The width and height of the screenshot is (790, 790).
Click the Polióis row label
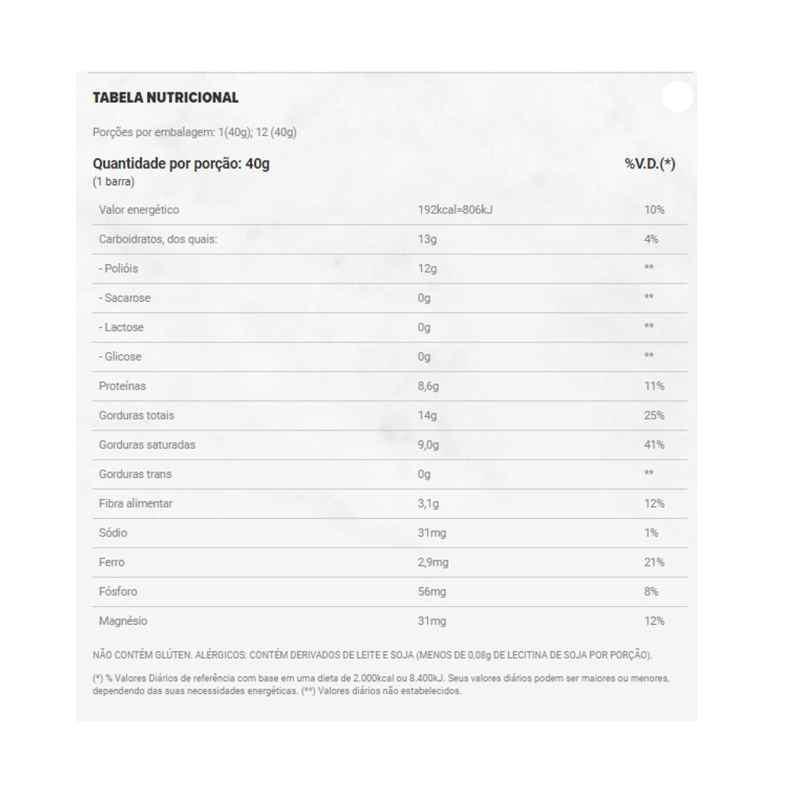[x=118, y=269]
